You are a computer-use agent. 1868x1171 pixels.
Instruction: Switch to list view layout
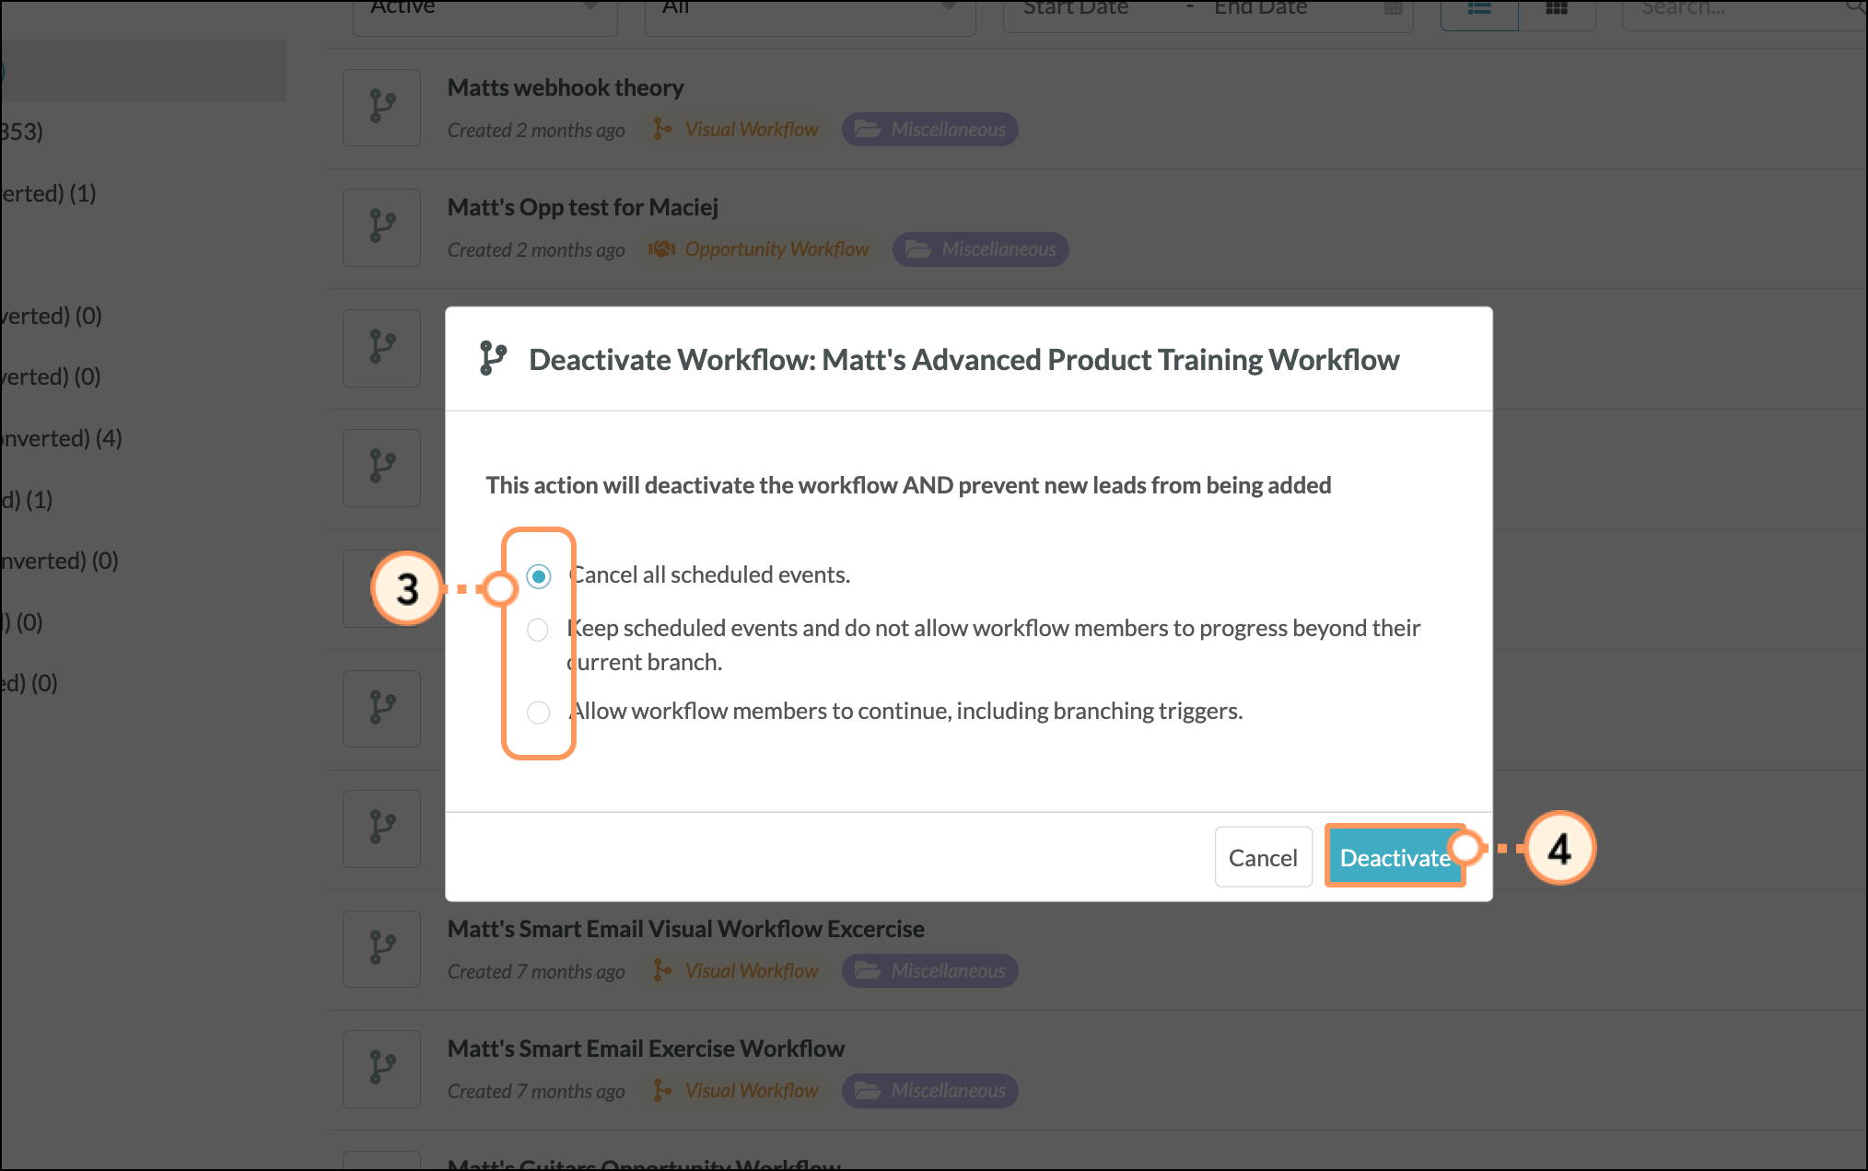pos(1479,10)
